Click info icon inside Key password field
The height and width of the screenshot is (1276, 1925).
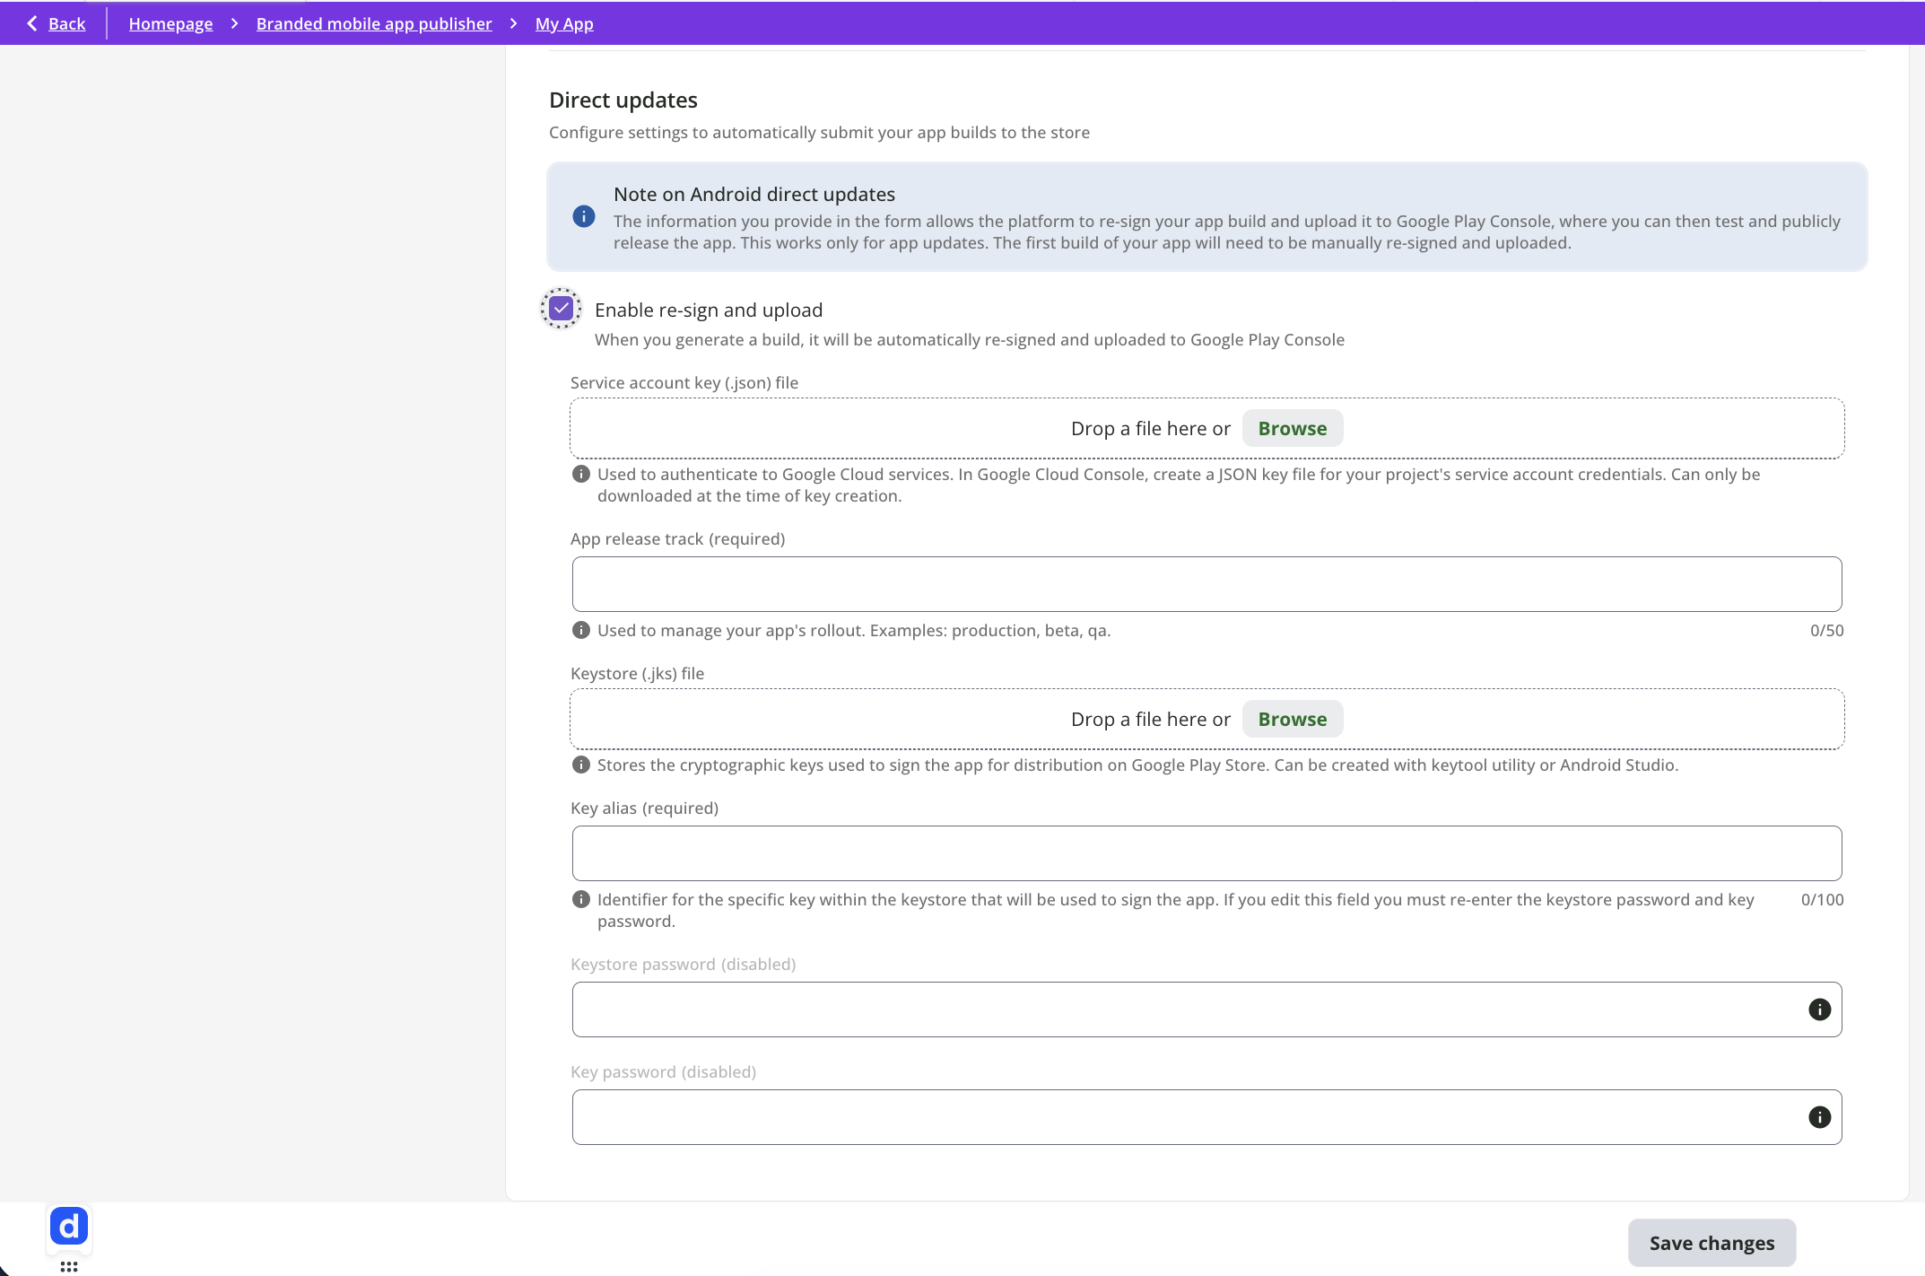1819,1117
